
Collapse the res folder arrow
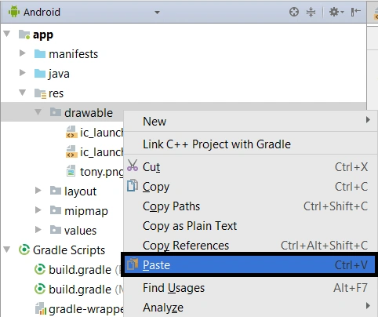pos(23,93)
